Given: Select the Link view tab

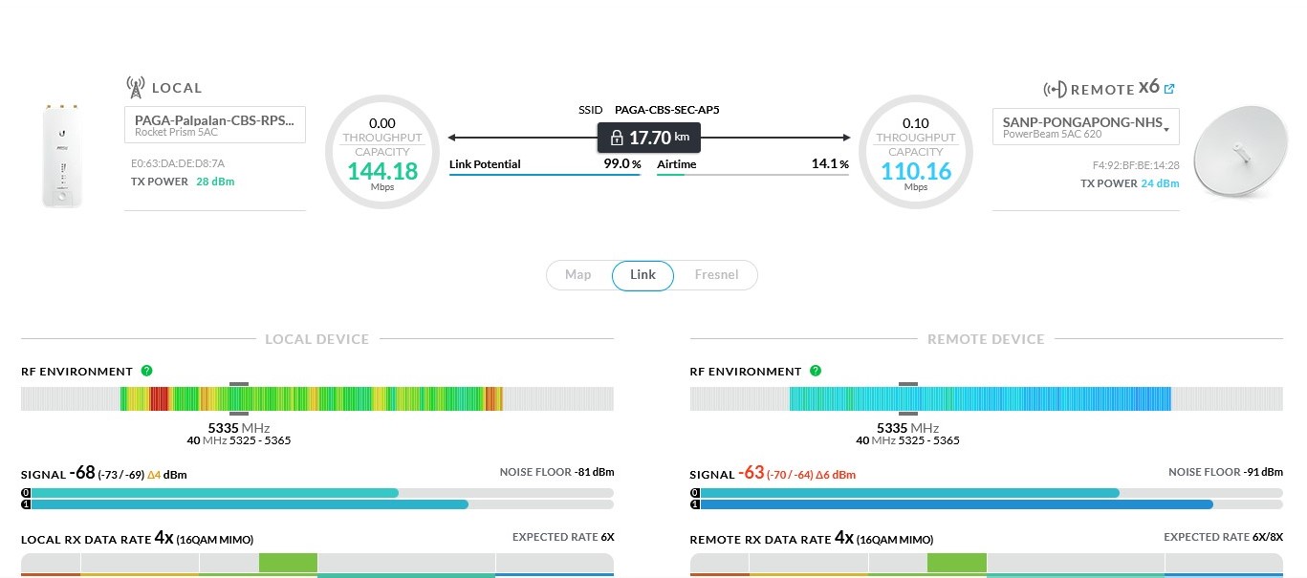Looking at the screenshot, I should point(643,275).
